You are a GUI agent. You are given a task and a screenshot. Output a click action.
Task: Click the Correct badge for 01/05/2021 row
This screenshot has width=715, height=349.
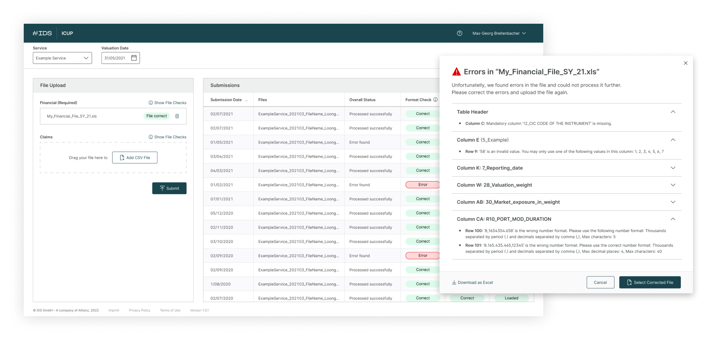click(423, 142)
